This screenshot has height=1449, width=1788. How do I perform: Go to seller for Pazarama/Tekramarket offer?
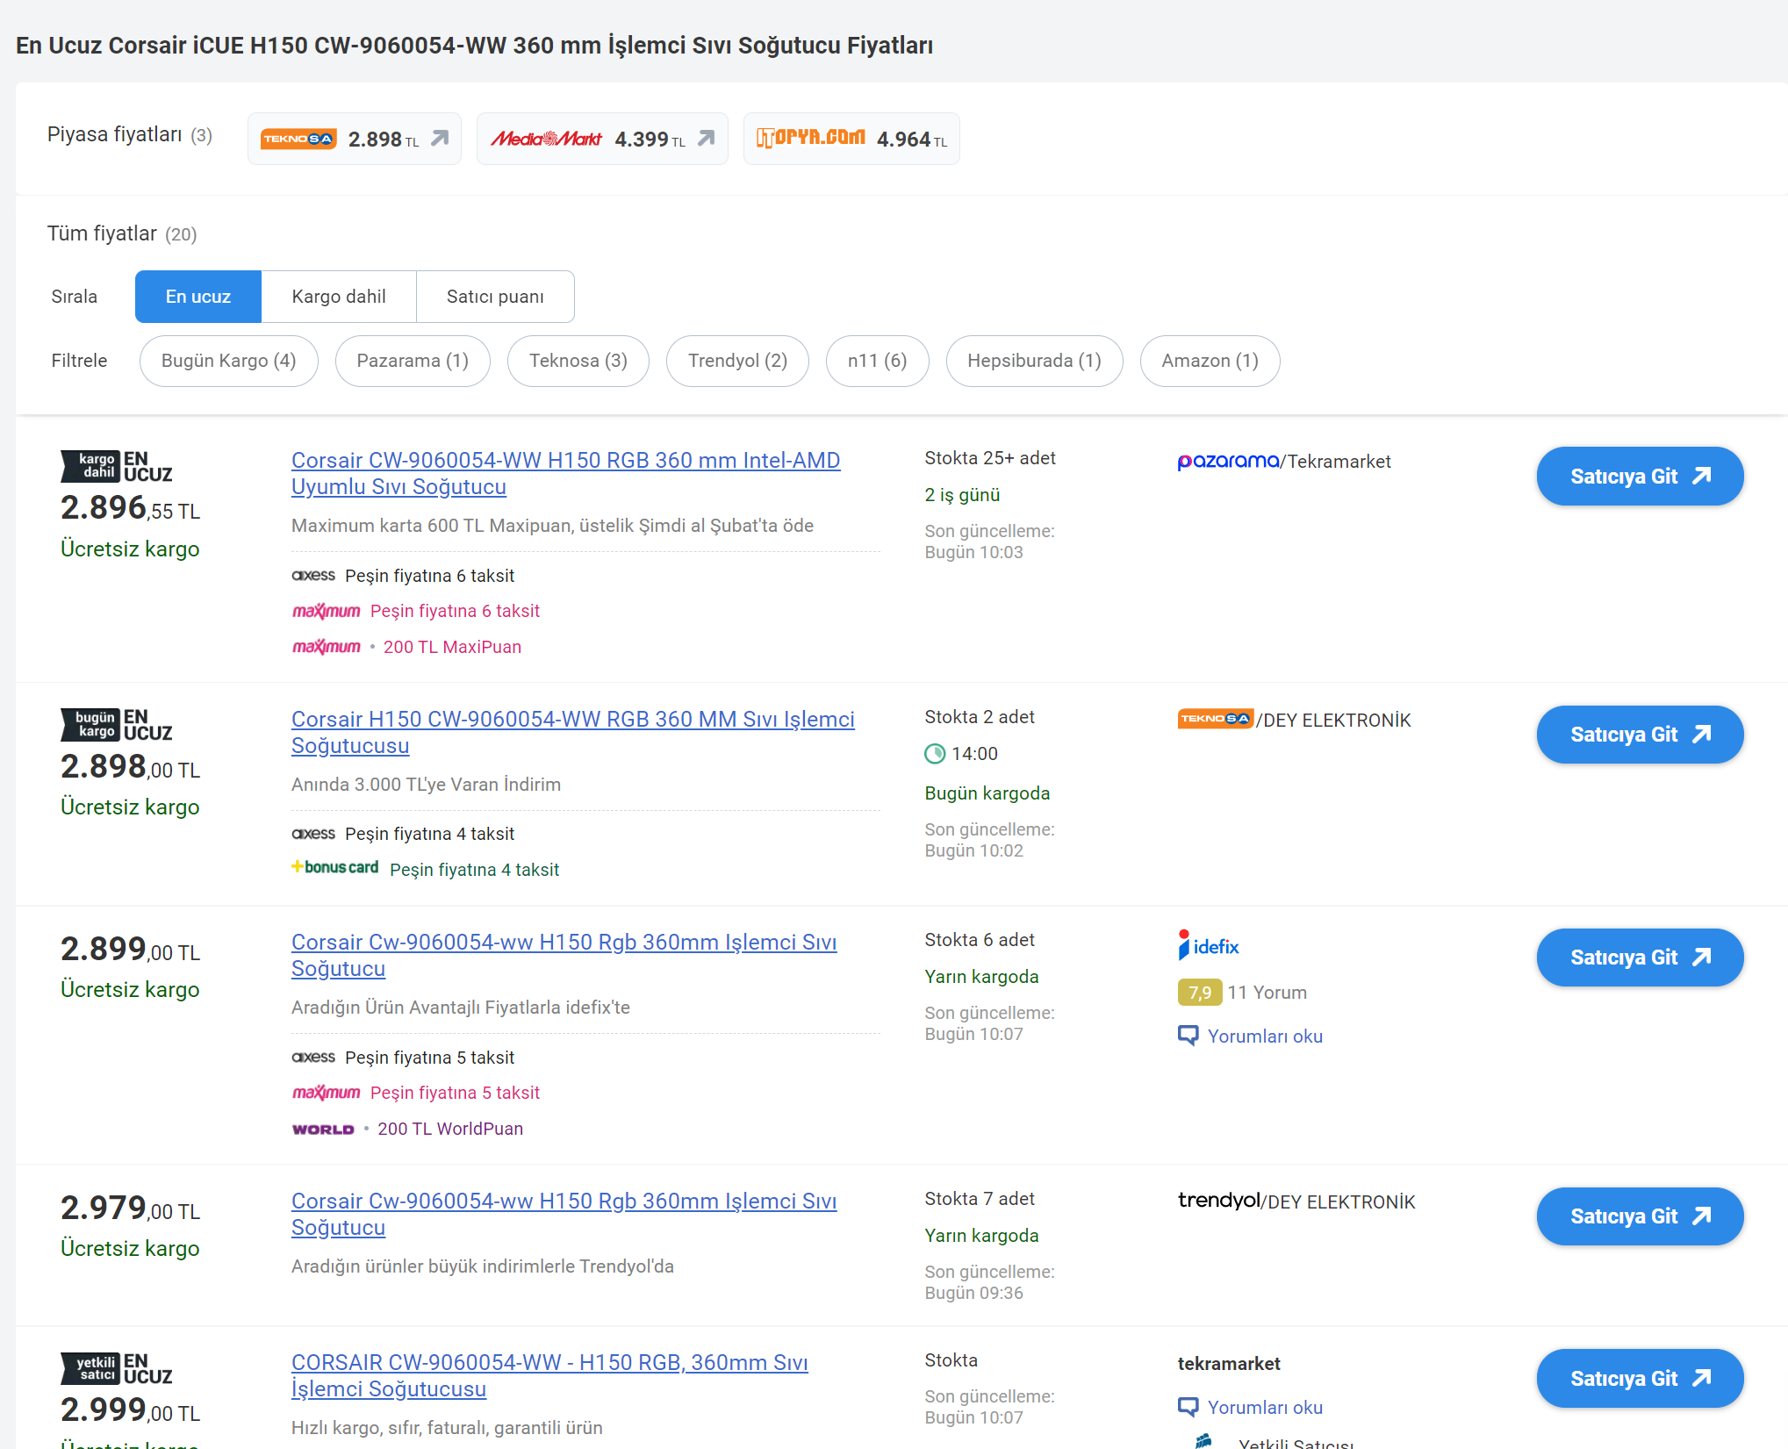[x=1640, y=476]
